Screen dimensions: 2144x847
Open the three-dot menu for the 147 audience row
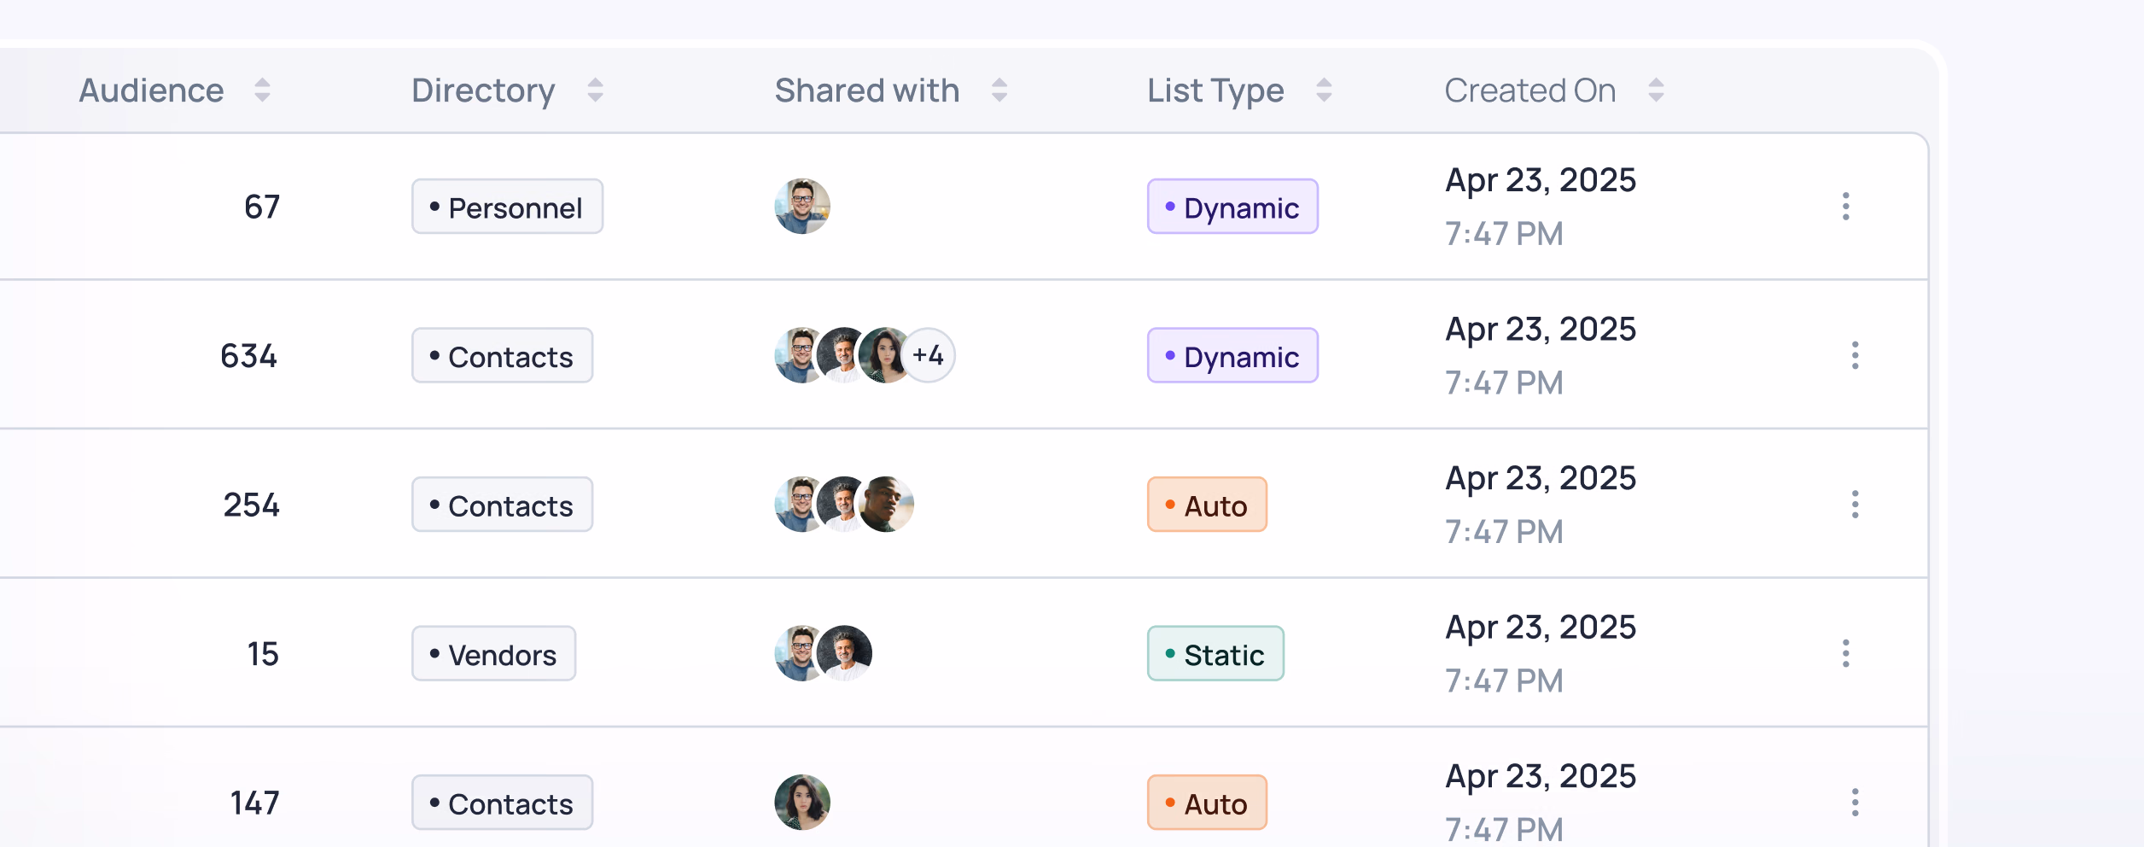click(1855, 803)
